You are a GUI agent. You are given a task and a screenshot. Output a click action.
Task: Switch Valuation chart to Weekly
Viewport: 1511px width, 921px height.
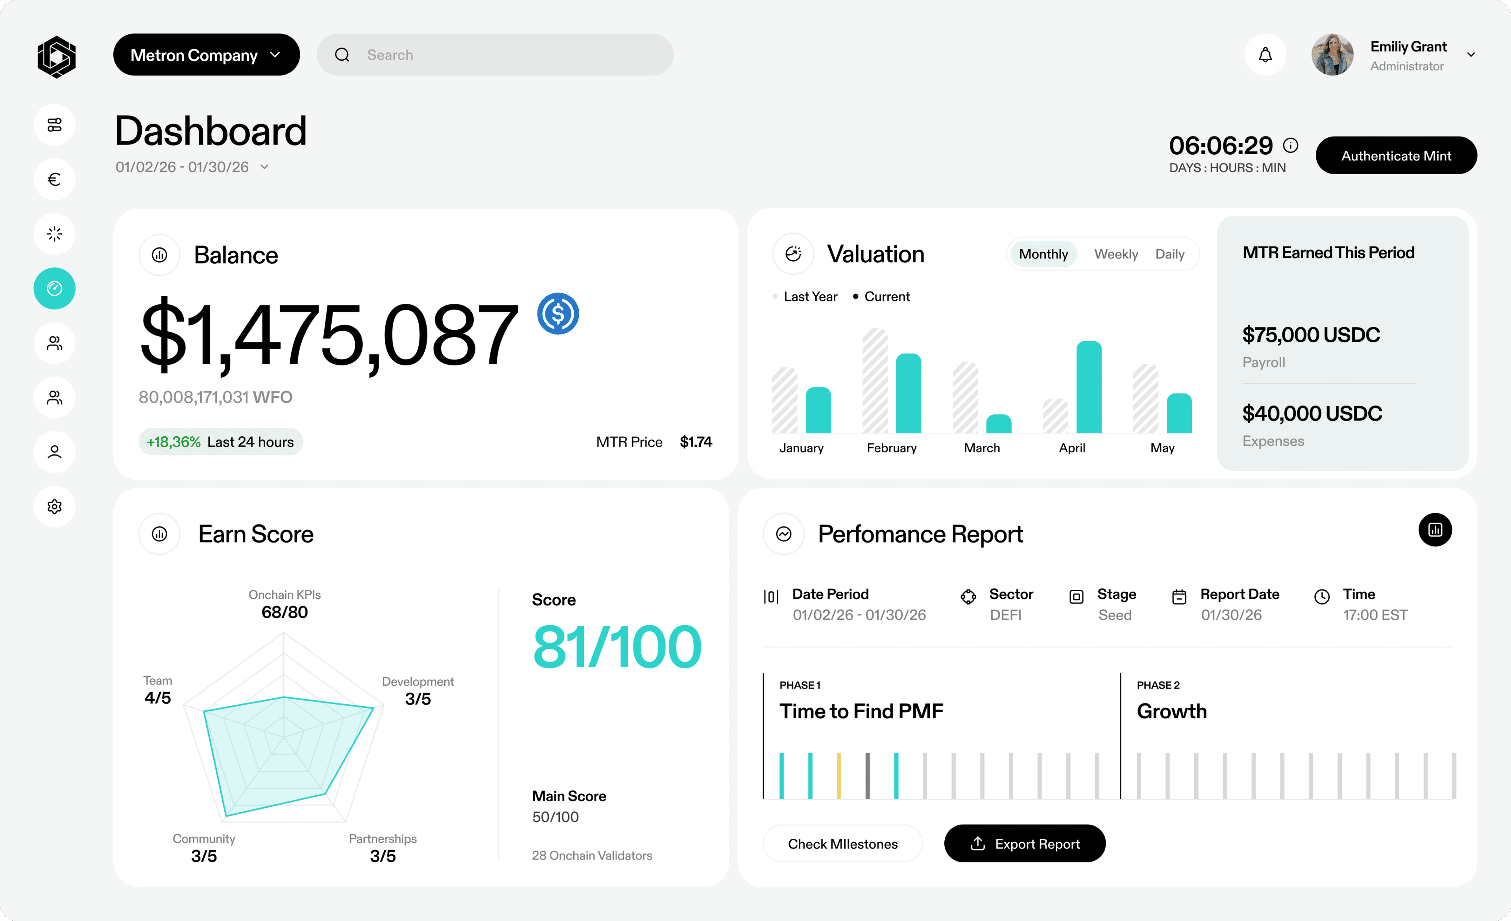tap(1116, 254)
